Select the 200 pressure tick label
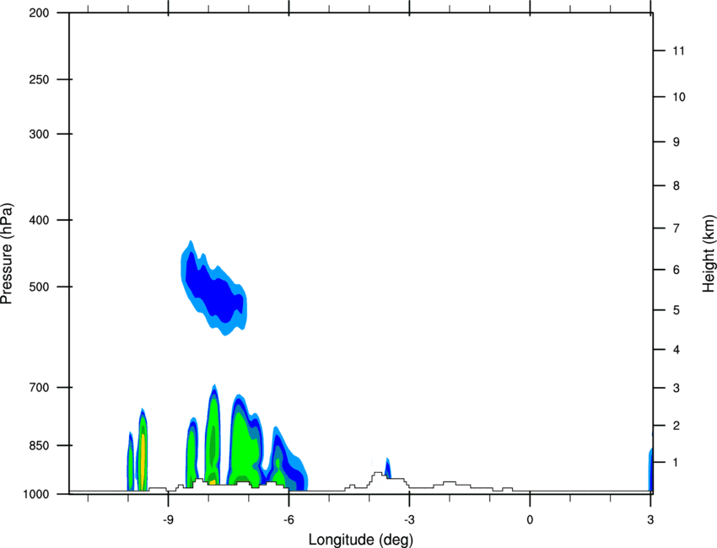Image resolution: width=717 pixels, height=548 pixels. tap(39, 13)
